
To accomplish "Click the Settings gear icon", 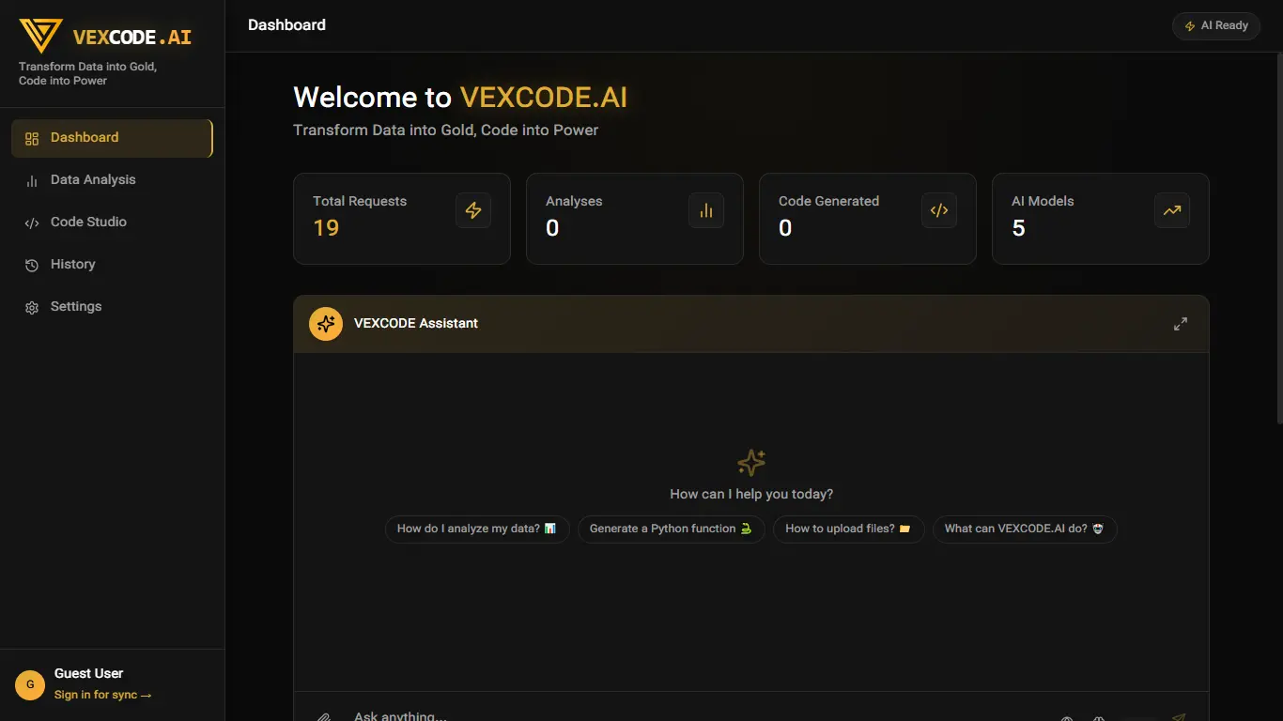I will (32, 308).
